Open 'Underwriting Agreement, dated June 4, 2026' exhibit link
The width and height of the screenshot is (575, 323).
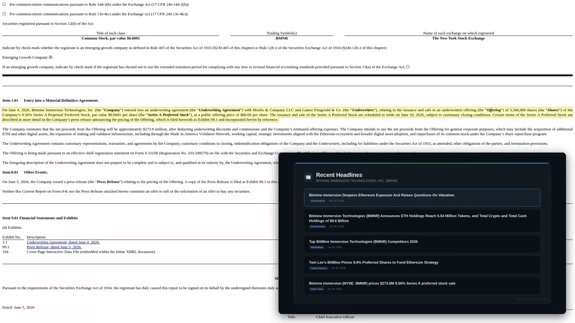coord(63,242)
